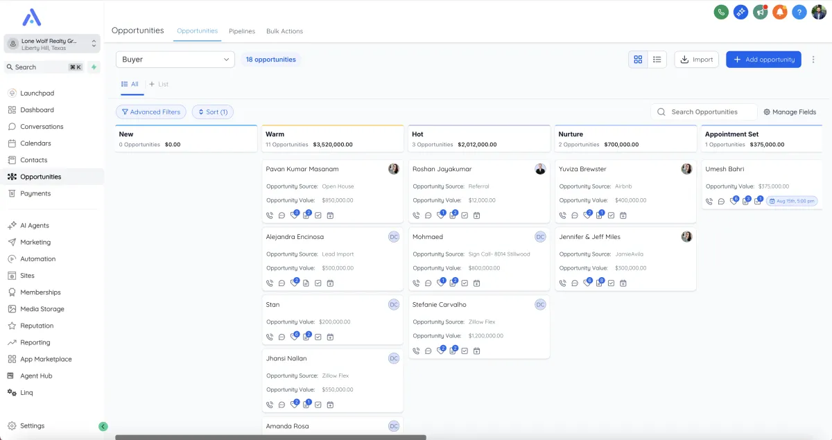Click the Add opportunity button
The width and height of the screenshot is (832, 440).
pos(763,60)
